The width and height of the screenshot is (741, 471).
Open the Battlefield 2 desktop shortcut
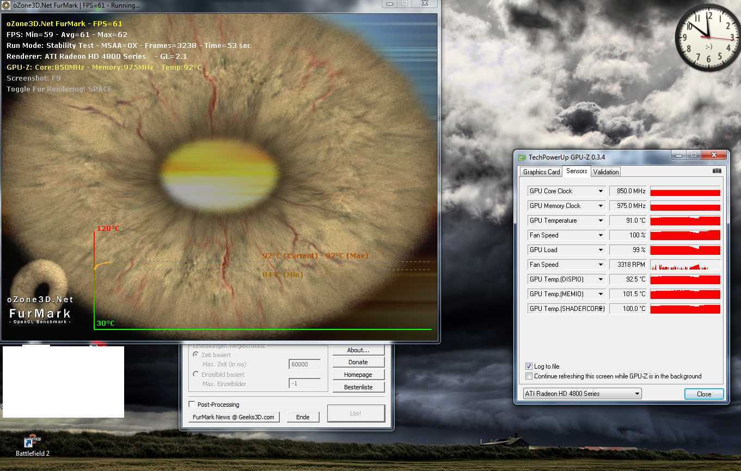(33, 445)
